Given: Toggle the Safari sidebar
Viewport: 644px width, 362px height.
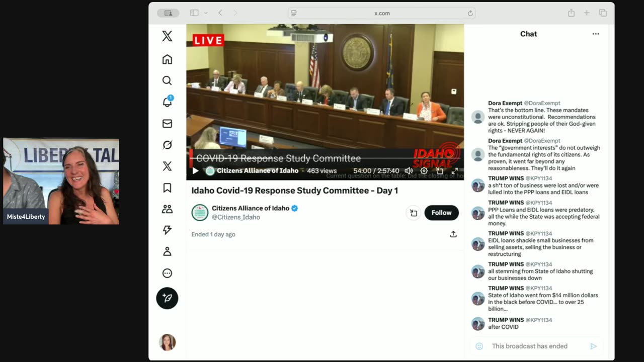Looking at the screenshot, I should tap(194, 13).
